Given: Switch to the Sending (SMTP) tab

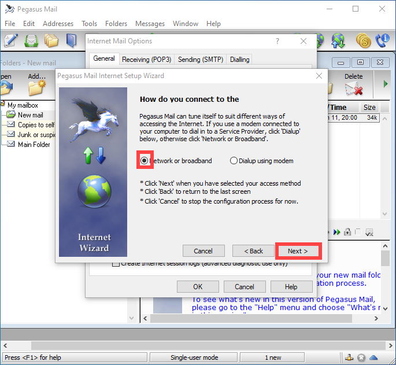Looking at the screenshot, I should (x=201, y=60).
